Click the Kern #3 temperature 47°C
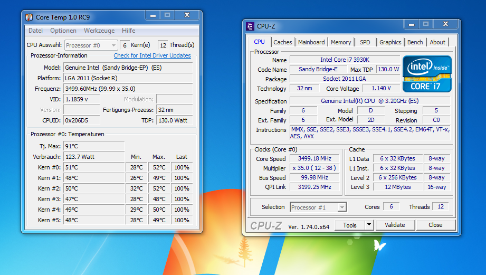The image size is (486, 275). click(94, 199)
